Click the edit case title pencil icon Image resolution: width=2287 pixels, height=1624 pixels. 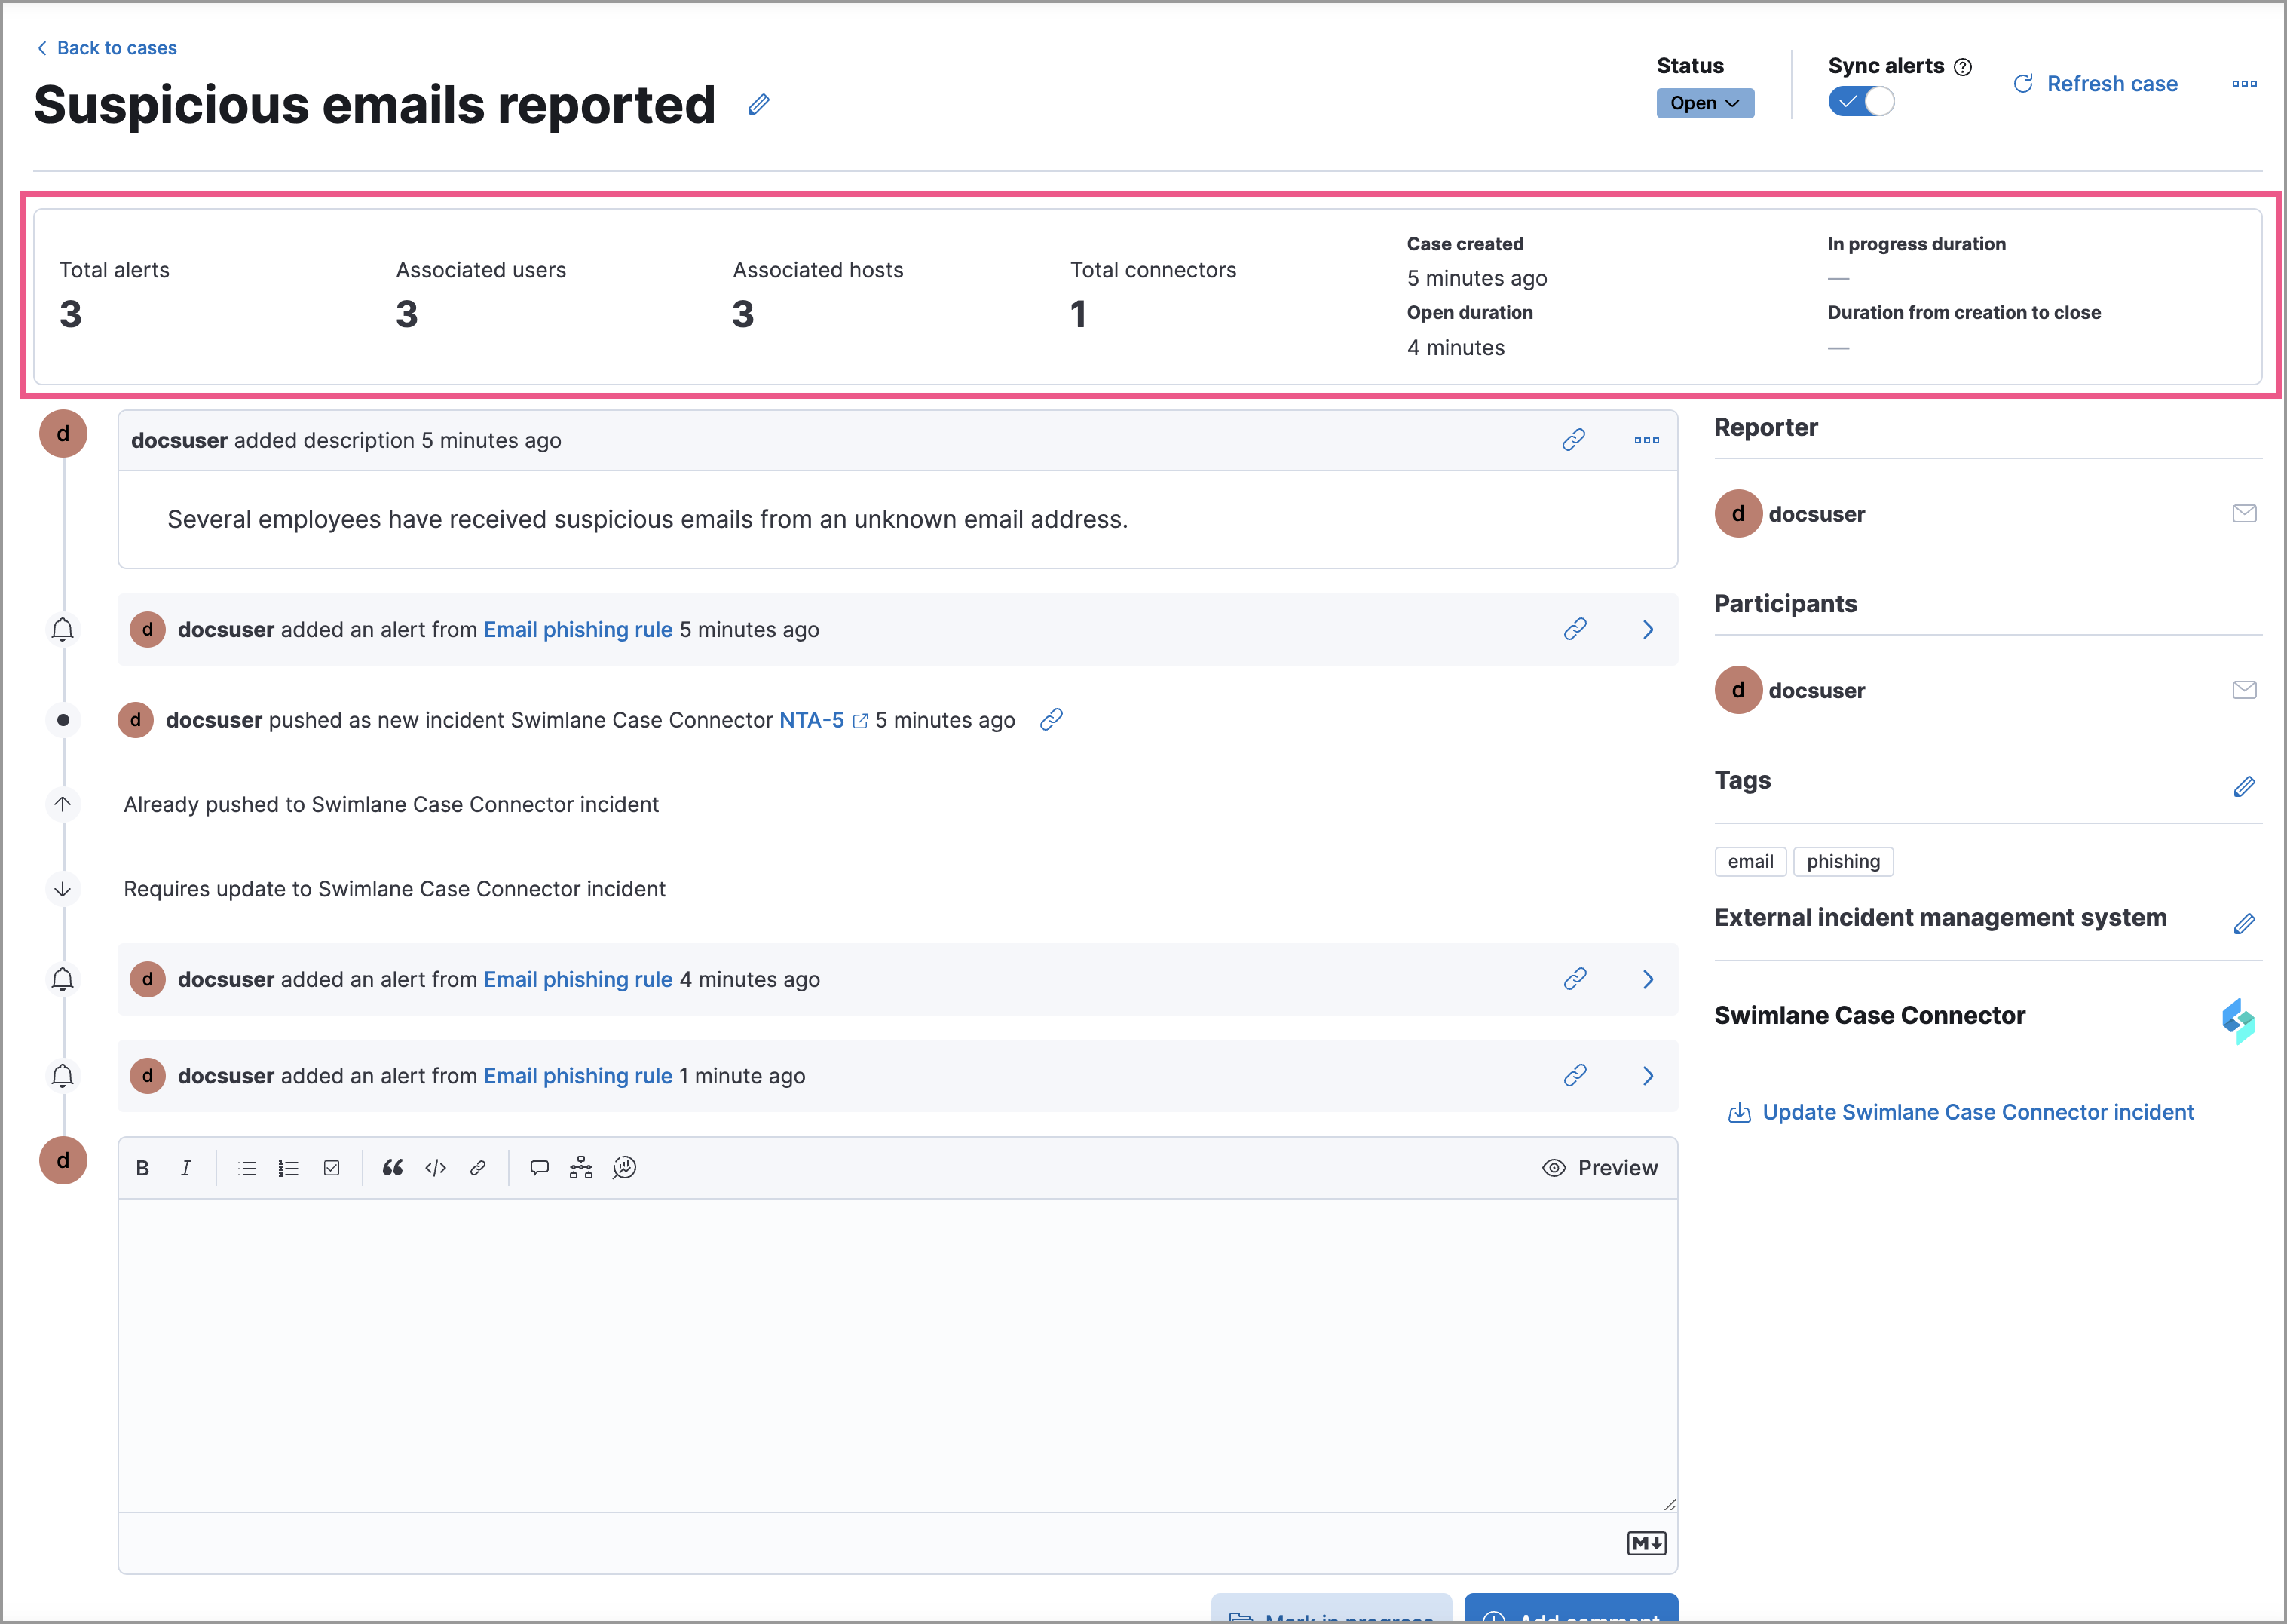758,104
